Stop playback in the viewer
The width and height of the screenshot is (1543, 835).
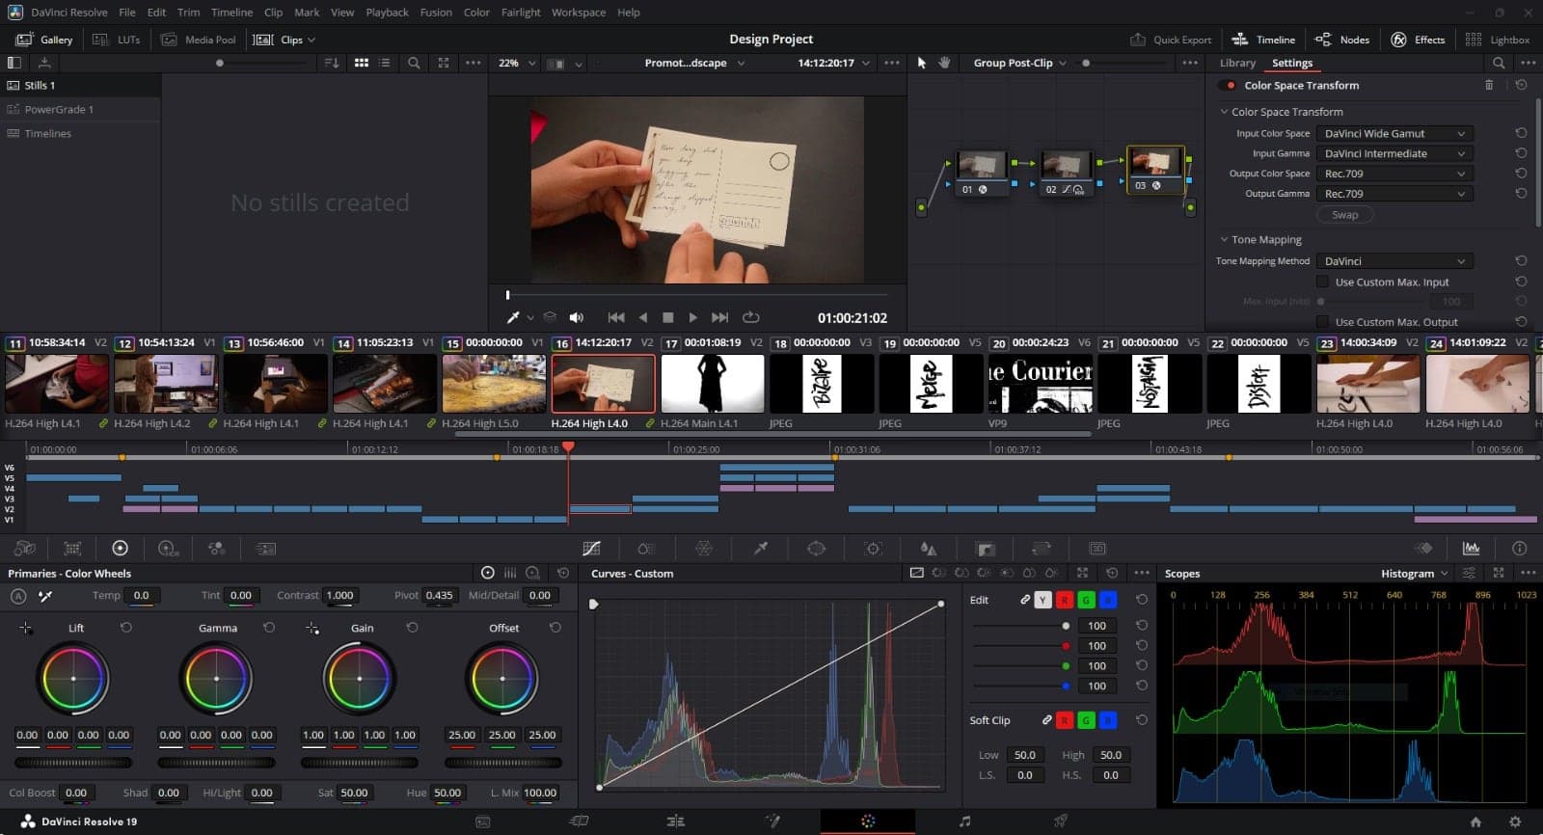click(667, 317)
